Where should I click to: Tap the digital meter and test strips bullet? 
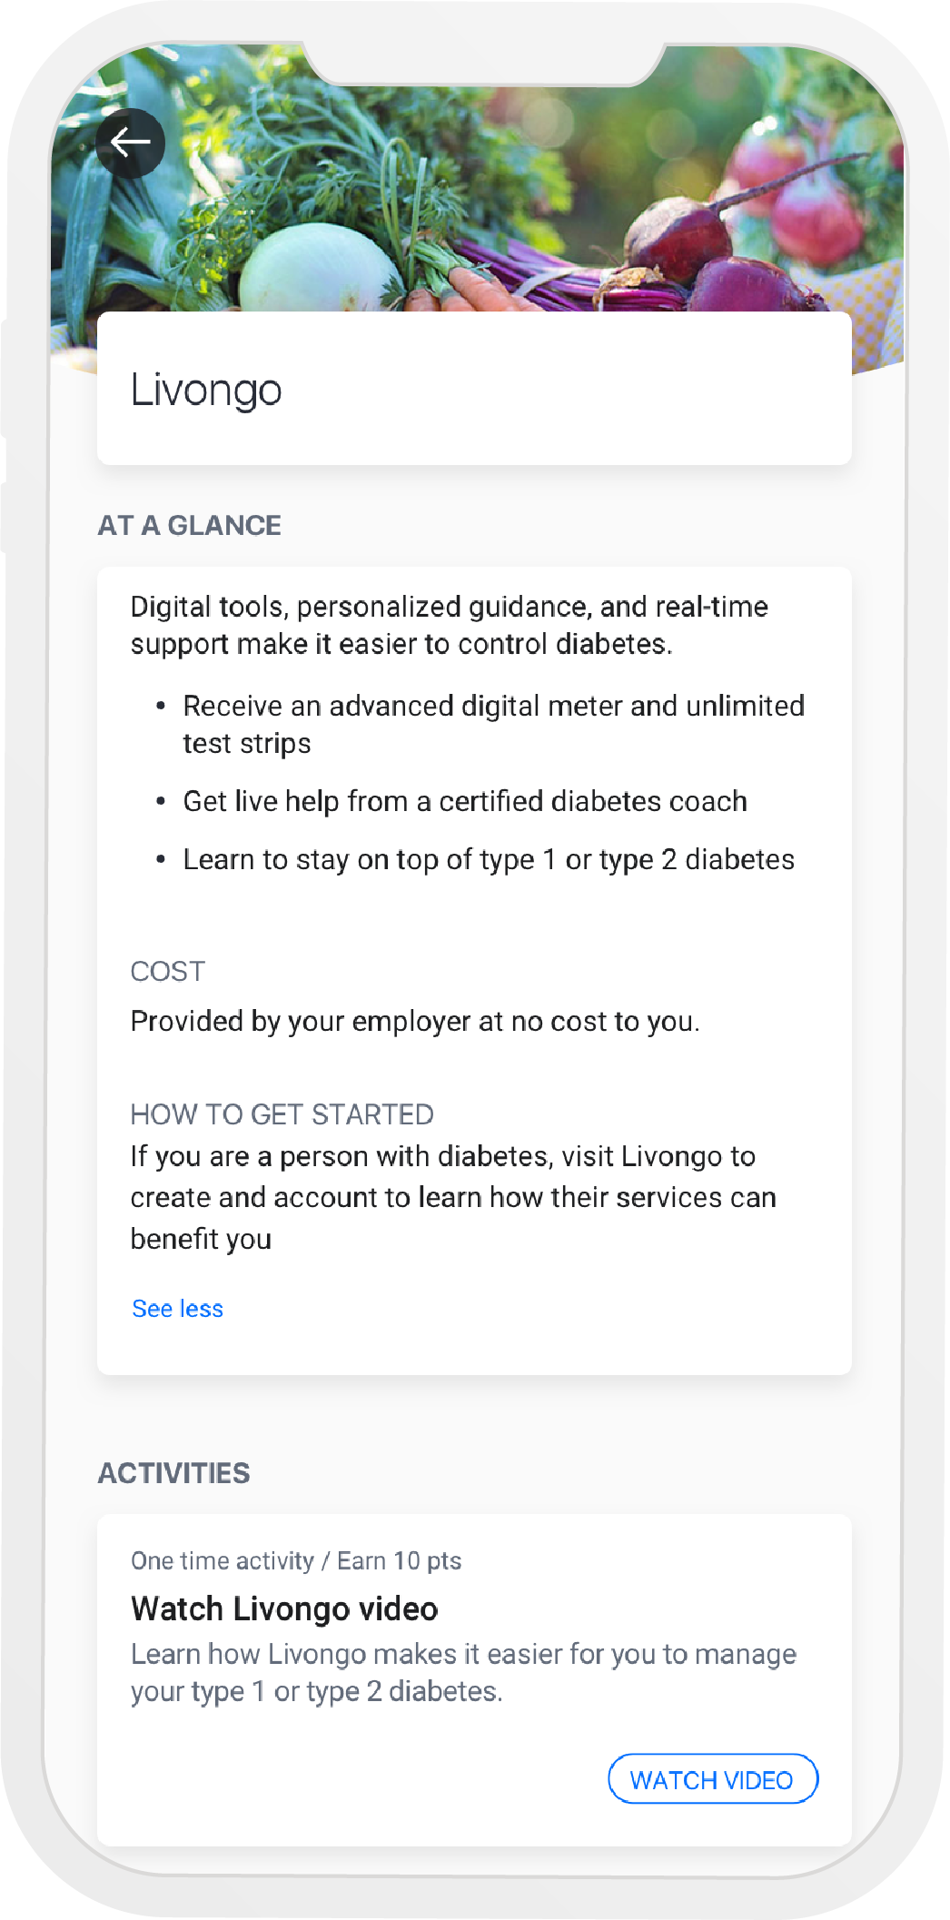493,724
